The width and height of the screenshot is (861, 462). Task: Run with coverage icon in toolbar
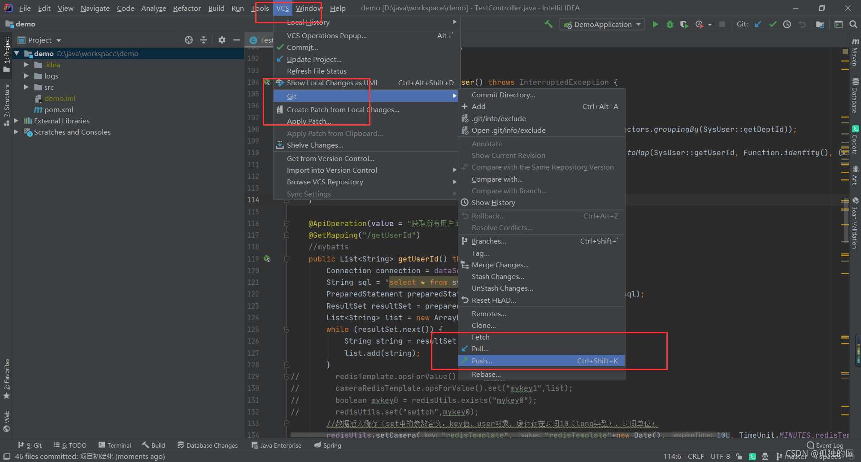(684, 24)
